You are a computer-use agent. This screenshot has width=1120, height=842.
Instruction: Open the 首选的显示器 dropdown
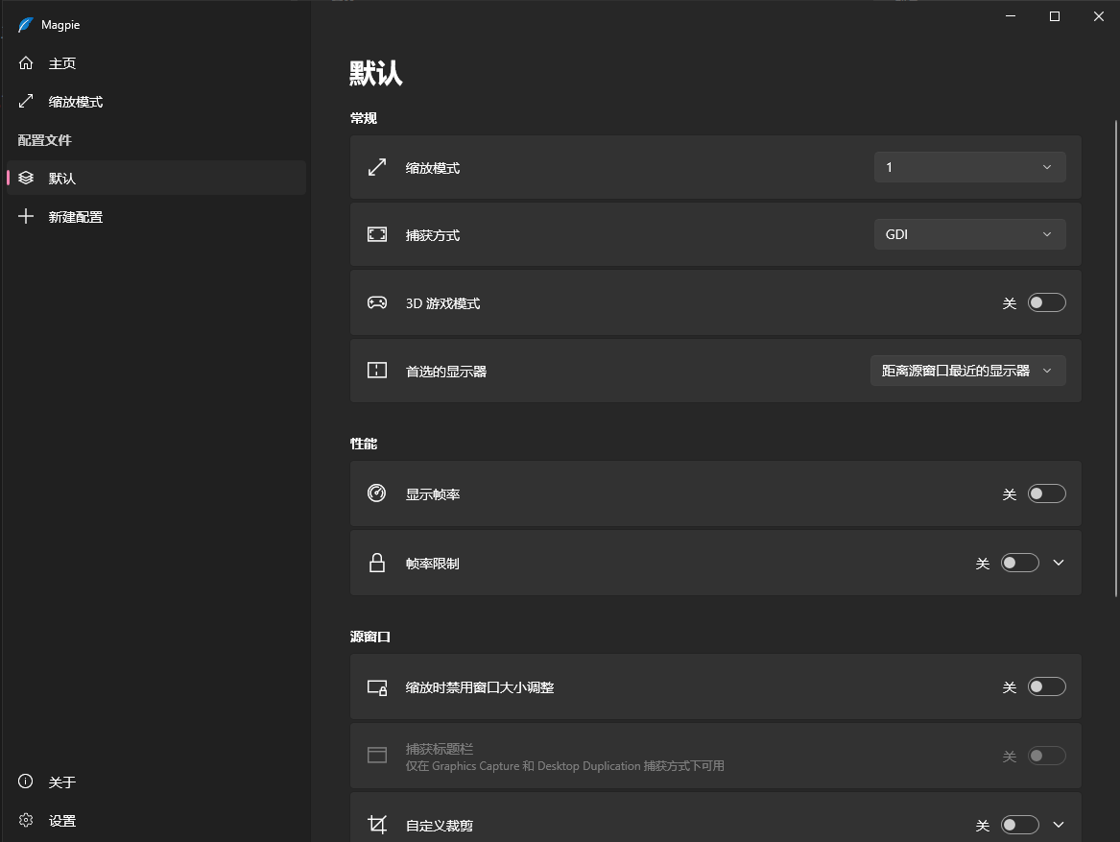(967, 371)
